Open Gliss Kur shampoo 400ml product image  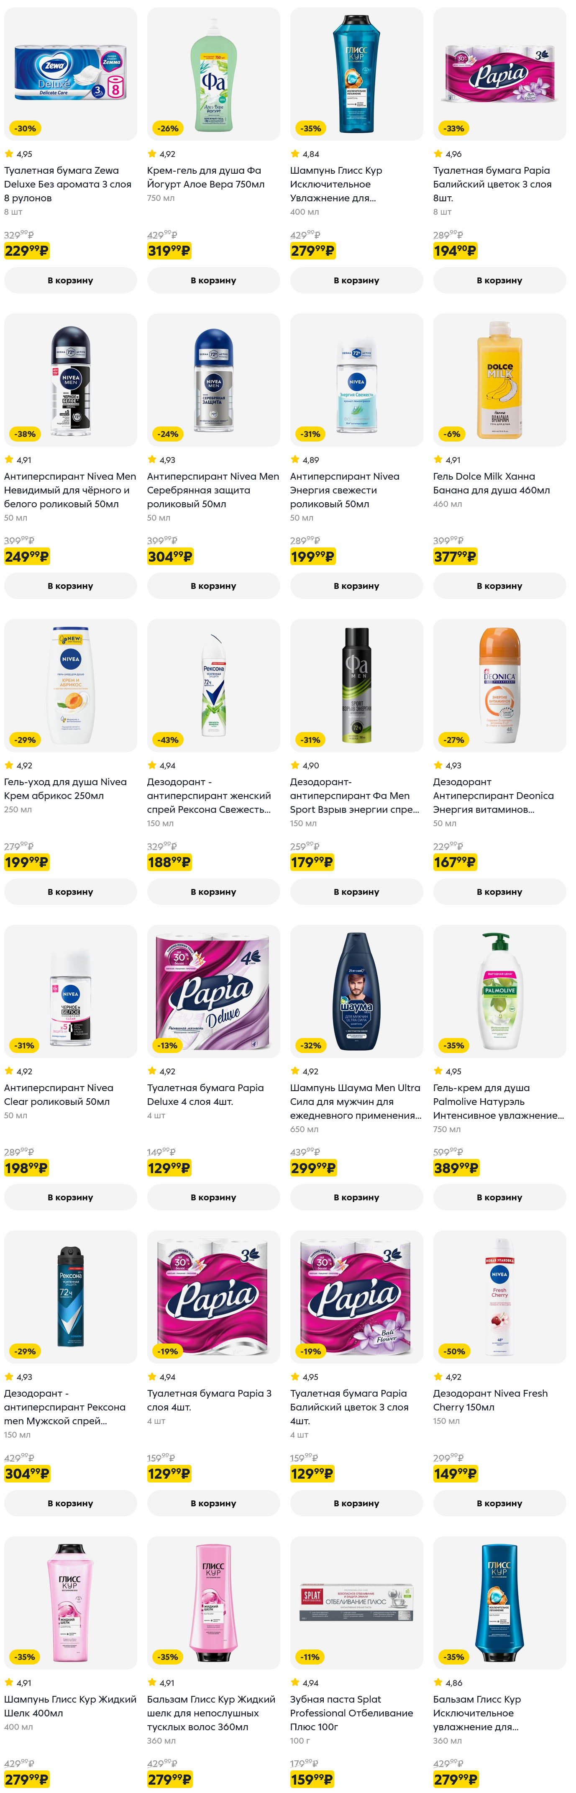point(357,74)
